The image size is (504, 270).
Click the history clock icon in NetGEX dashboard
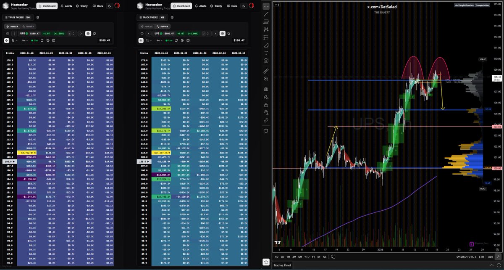tap(48, 40)
